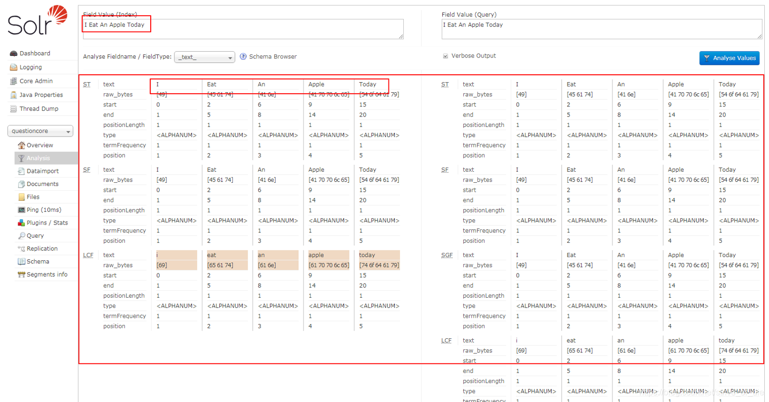Click the Logging icon in sidebar
Viewport: 769px width, 402px height.
tap(14, 67)
